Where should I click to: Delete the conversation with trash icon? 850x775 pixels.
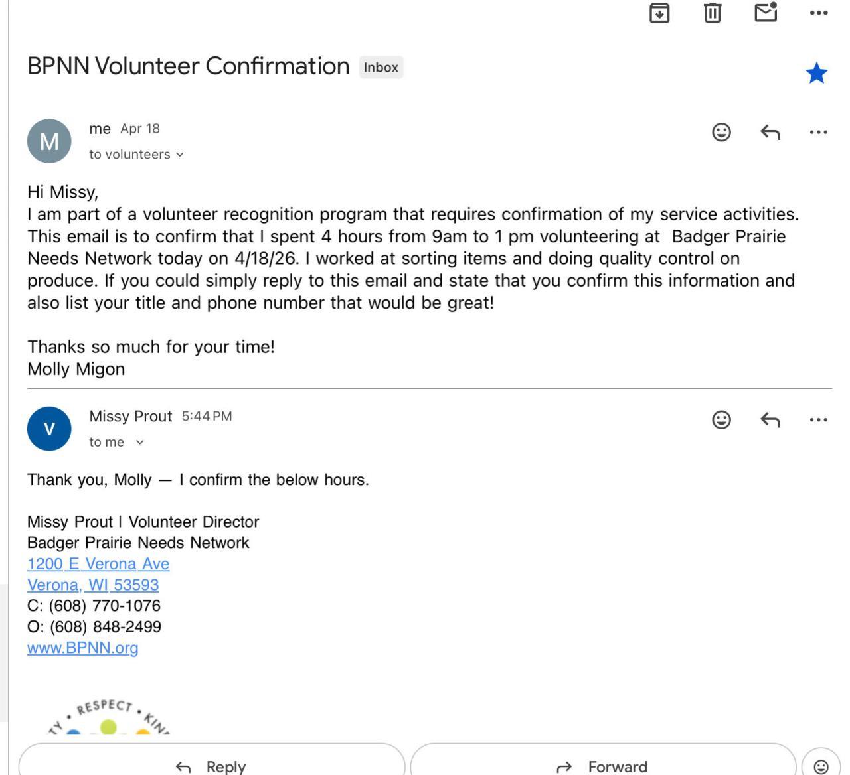pos(713,13)
